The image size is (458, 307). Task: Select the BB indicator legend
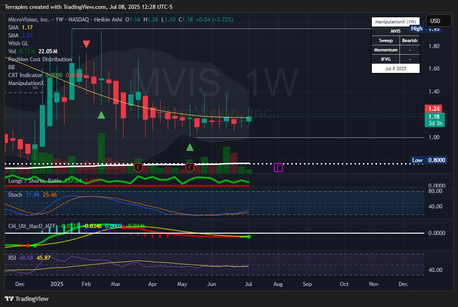(x=12, y=67)
